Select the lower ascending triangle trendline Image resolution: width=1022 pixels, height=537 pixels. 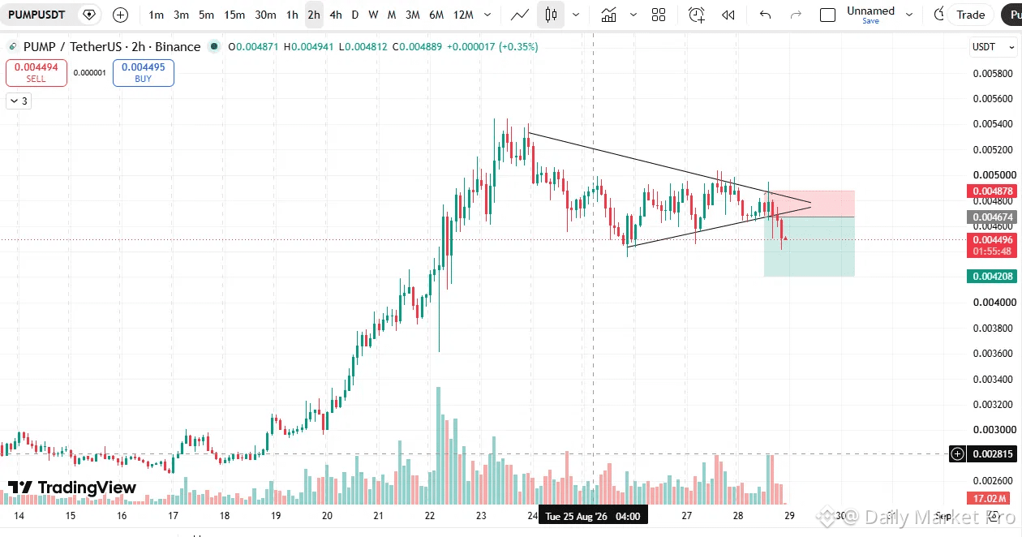coord(719,226)
